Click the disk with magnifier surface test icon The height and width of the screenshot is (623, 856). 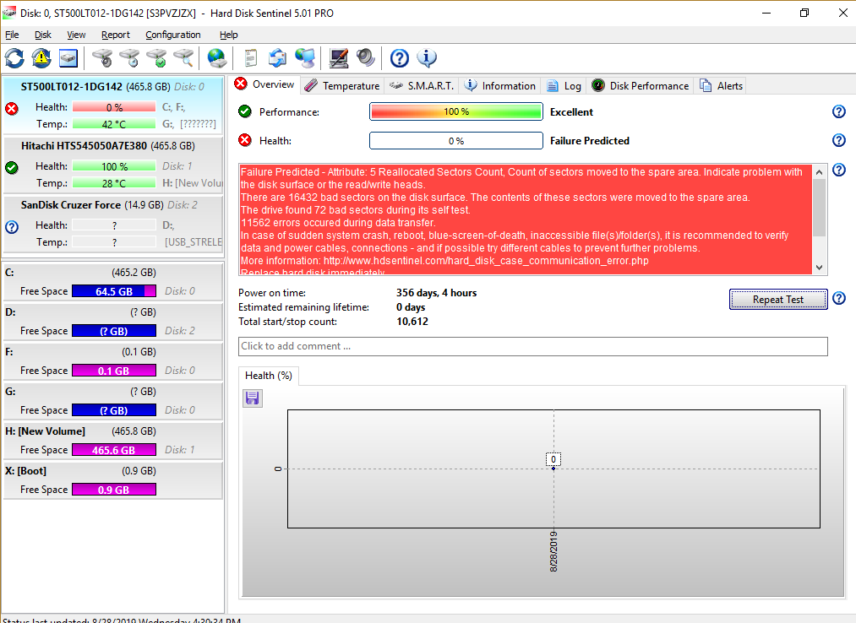point(184,58)
